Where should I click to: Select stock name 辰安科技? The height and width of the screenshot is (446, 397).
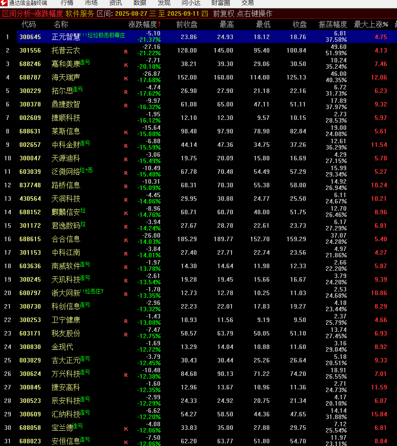point(66,401)
